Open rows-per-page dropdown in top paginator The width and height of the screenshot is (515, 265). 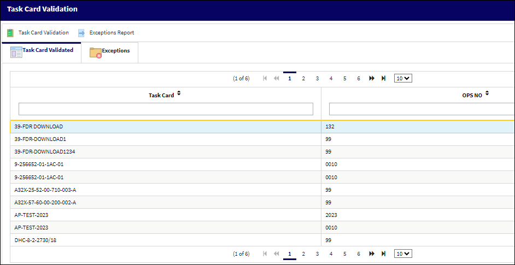(x=403, y=79)
